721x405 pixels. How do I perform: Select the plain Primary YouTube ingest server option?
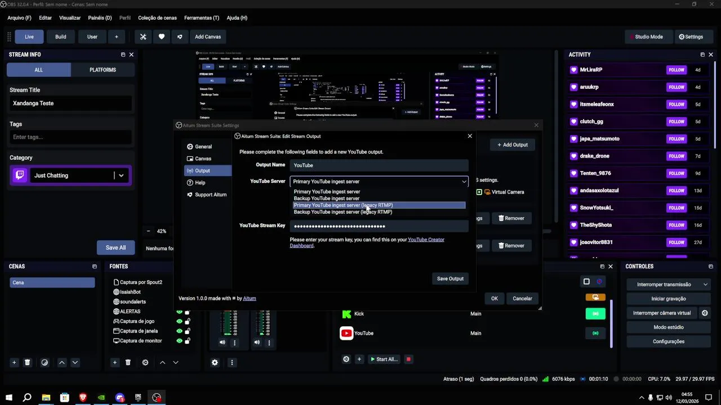click(379, 192)
